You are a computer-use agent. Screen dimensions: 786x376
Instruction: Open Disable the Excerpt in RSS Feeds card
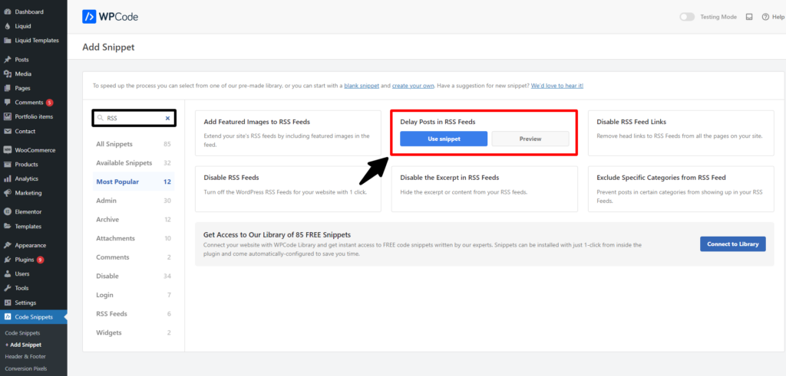coord(485,189)
